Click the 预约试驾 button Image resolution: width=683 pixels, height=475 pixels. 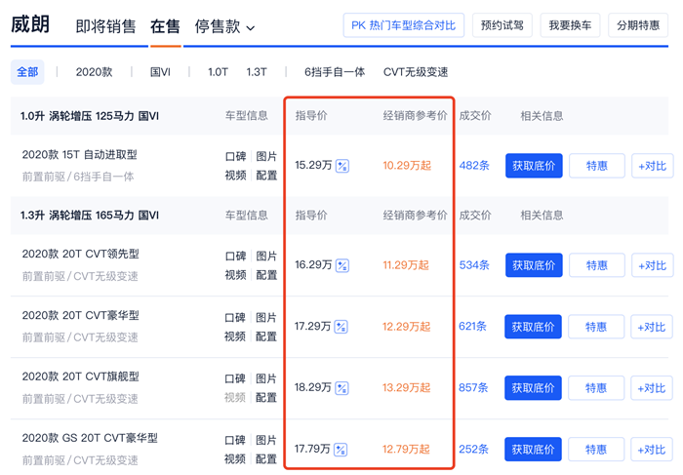pos(502,25)
